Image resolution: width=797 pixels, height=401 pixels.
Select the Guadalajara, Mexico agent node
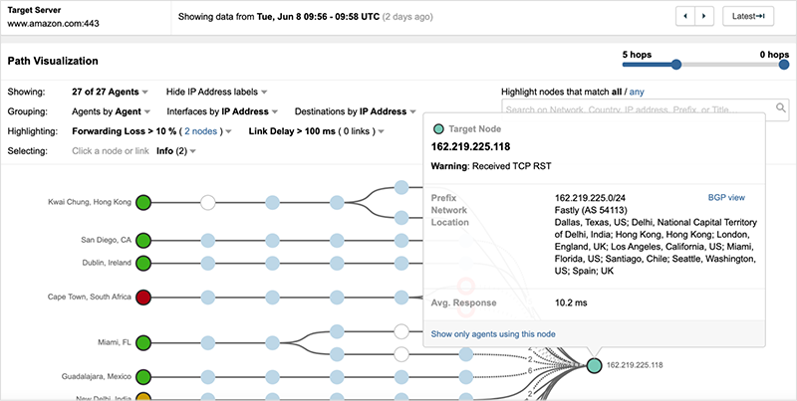(143, 377)
